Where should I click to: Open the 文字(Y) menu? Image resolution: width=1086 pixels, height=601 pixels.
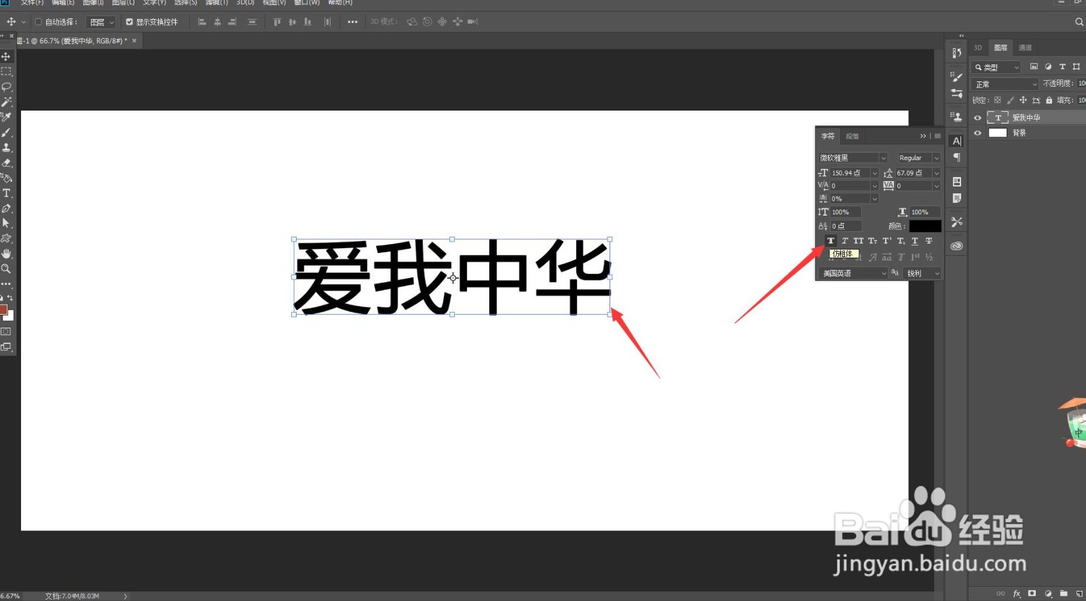(x=154, y=3)
